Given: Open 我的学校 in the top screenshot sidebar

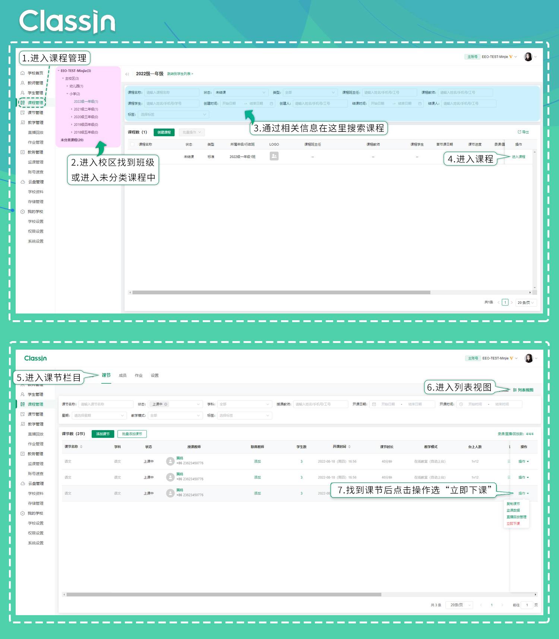Looking at the screenshot, I should pyautogui.click(x=32, y=212).
